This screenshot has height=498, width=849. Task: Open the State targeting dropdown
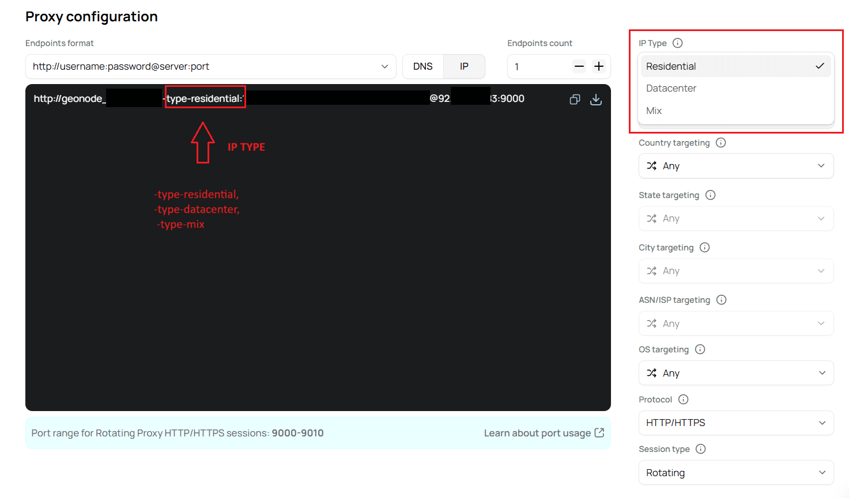point(736,218)
